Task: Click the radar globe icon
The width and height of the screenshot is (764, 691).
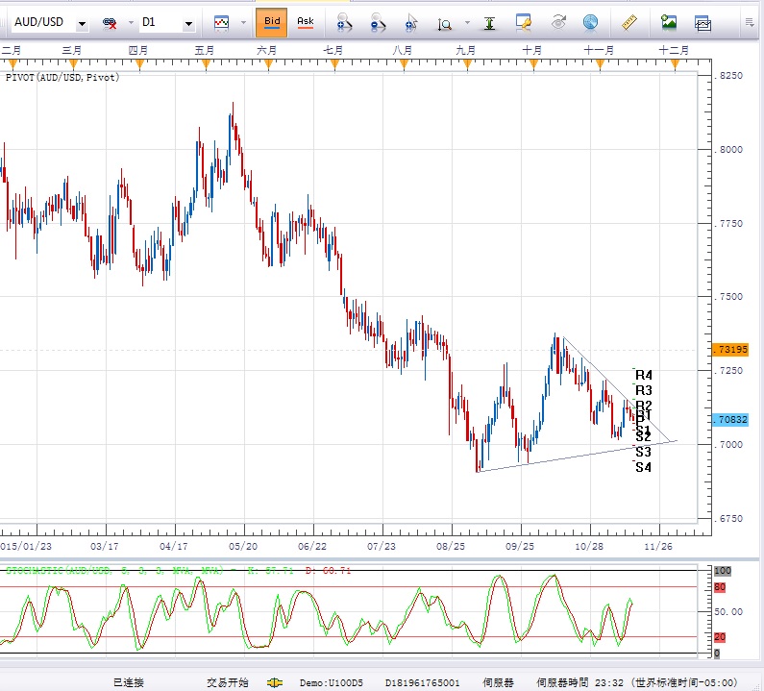Action: 590,21
